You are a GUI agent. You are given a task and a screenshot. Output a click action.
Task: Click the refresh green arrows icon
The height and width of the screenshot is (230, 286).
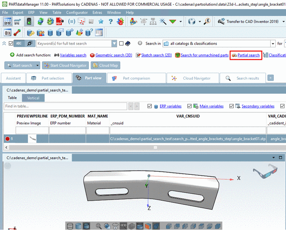40,21
